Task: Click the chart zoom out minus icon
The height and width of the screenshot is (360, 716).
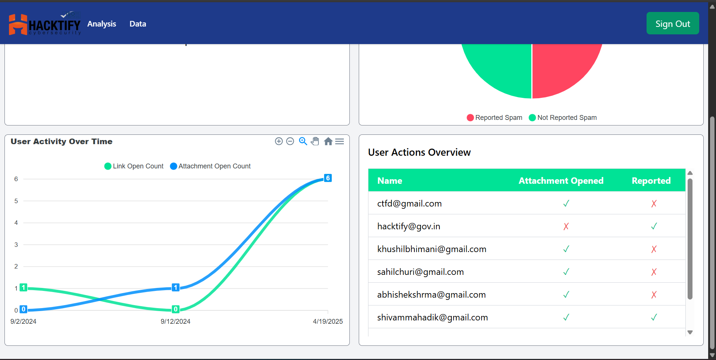Action: (290, 141)
